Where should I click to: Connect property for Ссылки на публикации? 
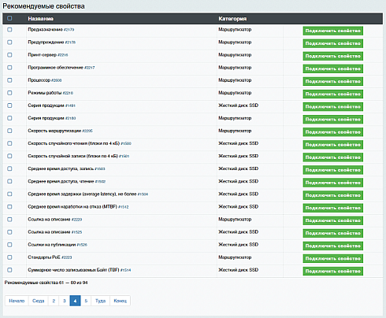(x=333, y=246)
